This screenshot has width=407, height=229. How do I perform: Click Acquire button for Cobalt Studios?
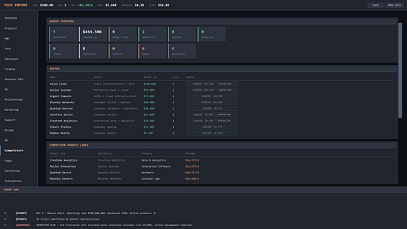point(212,127)
